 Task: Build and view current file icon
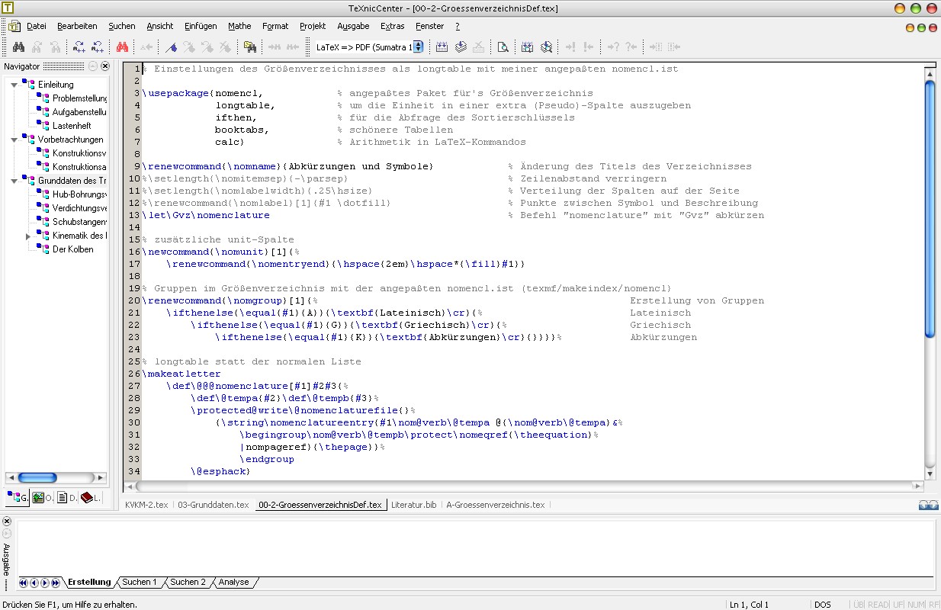[x=528, y=47]
